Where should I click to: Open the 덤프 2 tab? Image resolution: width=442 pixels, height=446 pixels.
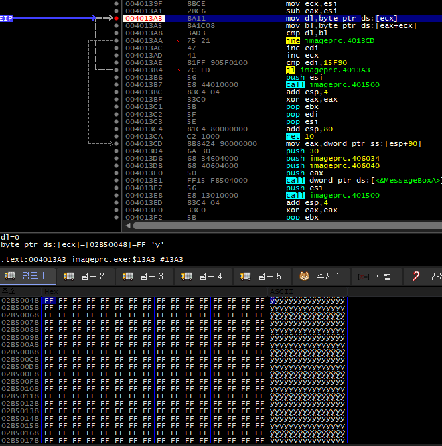point(86,276)
